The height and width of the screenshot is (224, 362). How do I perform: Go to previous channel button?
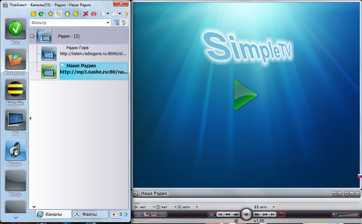(220, 214)
